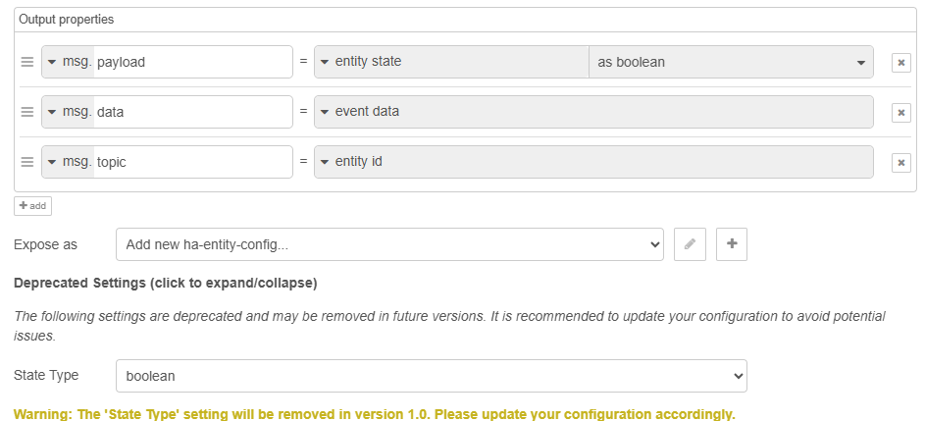Click the add output property button
This screenshot has width=925, height=421.
(x=32, y=206)
